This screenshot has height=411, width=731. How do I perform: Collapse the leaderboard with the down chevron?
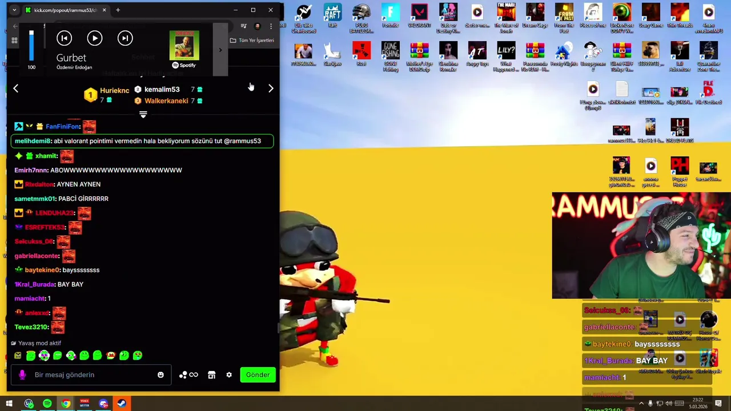(x=143, y=115)
